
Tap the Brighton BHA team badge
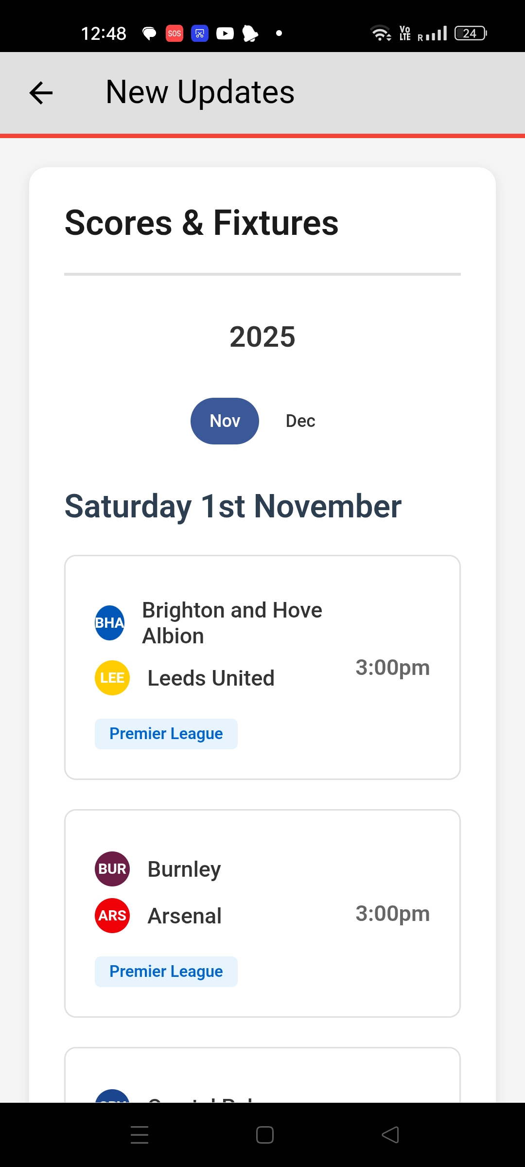point(110,623)
